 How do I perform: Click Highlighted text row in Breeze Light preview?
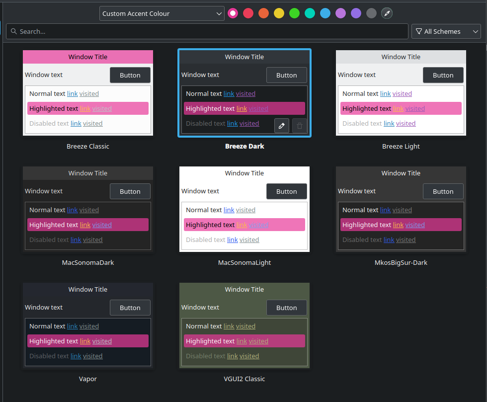(401, 108)
